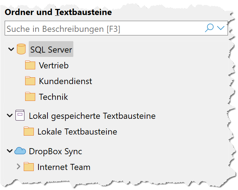Image resolution: width=238 pixels, height=190 pixels.
Task: Click the magnifying glass search icon
Action: [209, 28]
